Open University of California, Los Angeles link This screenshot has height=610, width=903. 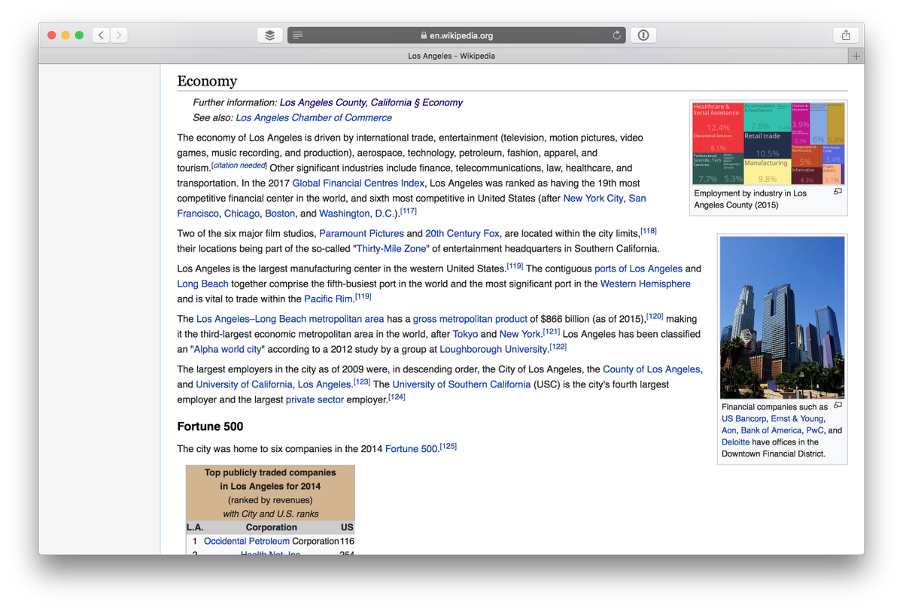273,384
